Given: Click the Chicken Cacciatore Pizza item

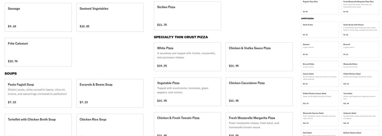Looking at the screenshot, I should pos(259,92).
